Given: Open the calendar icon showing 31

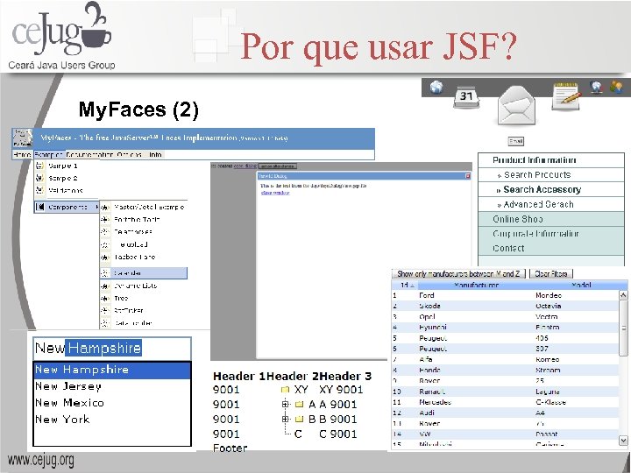Looking at the screenshot, I should [466, 96].
